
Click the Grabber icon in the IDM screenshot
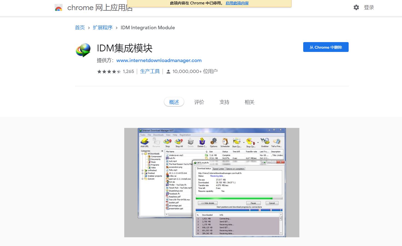click(x=265, y=141)
